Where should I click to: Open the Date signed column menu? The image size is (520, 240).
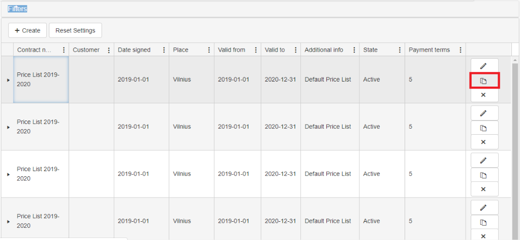coord(164,50)
